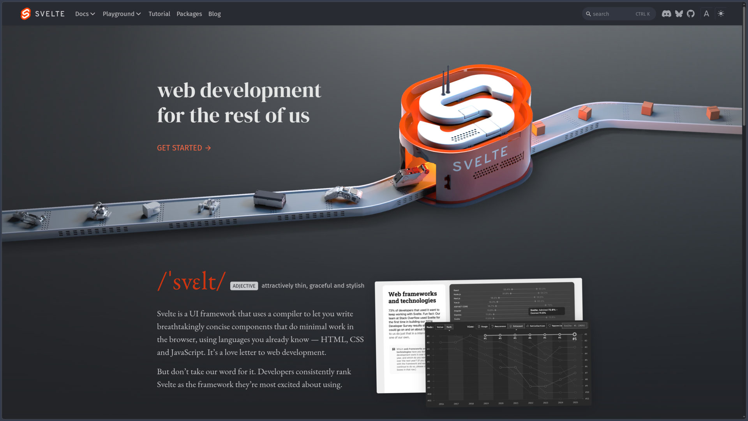The height and width of the screenshot is (421, 748).
Task: Click the page vertical scrollbar thumb
Action: click(x=744, y=65)
